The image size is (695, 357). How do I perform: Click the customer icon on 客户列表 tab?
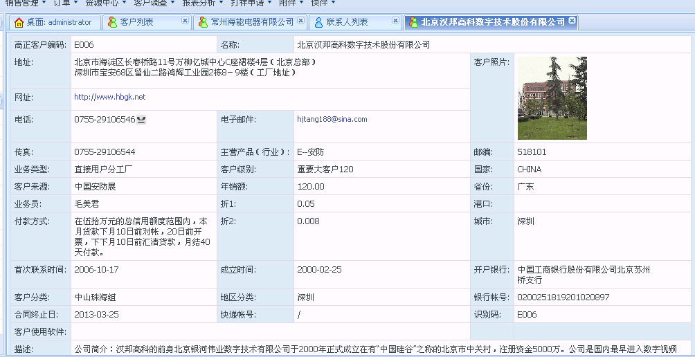coord(113,22)
